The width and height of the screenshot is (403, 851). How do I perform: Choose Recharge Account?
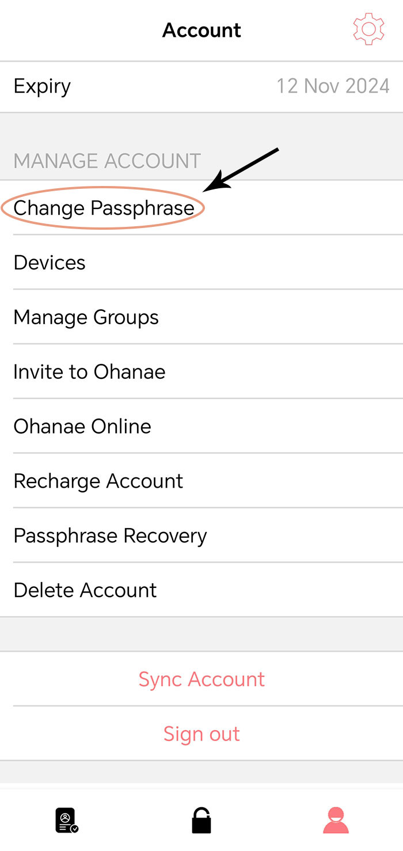pyautogui.click(x=201, y=481)
